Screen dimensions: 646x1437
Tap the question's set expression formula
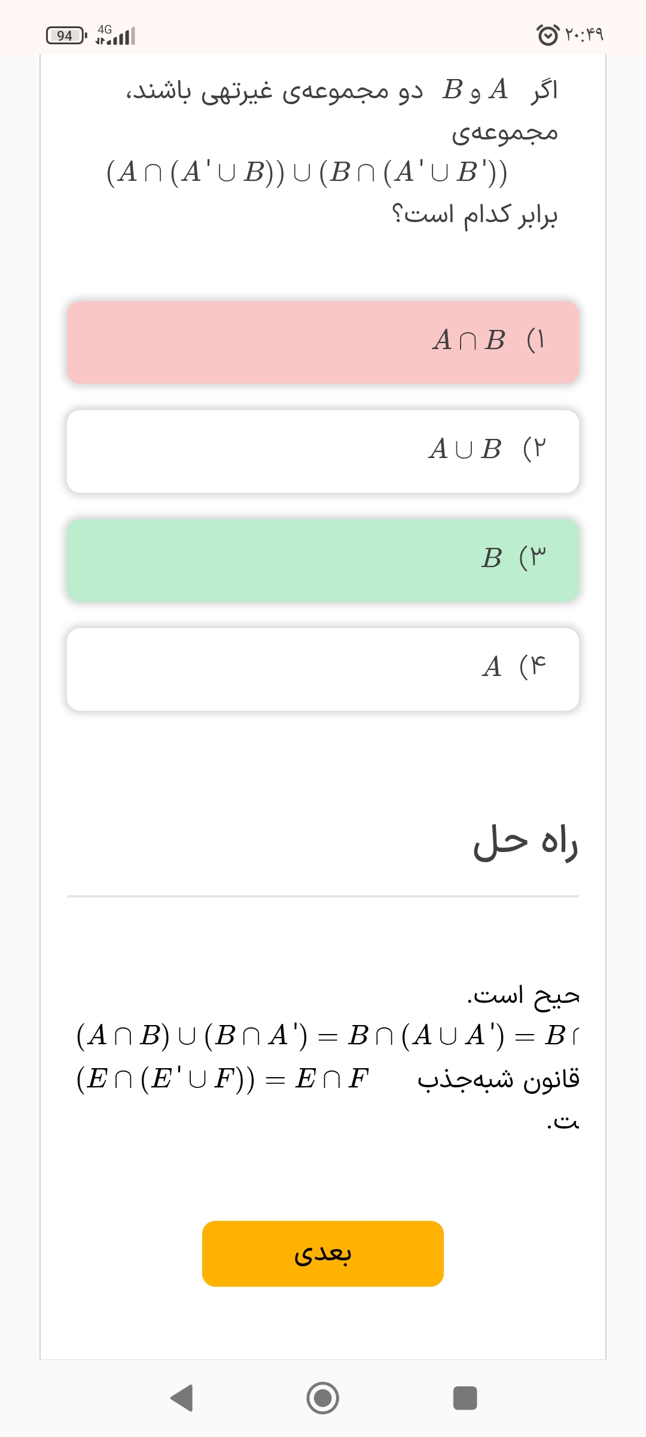pyautogui.click(x=307, y=172)
